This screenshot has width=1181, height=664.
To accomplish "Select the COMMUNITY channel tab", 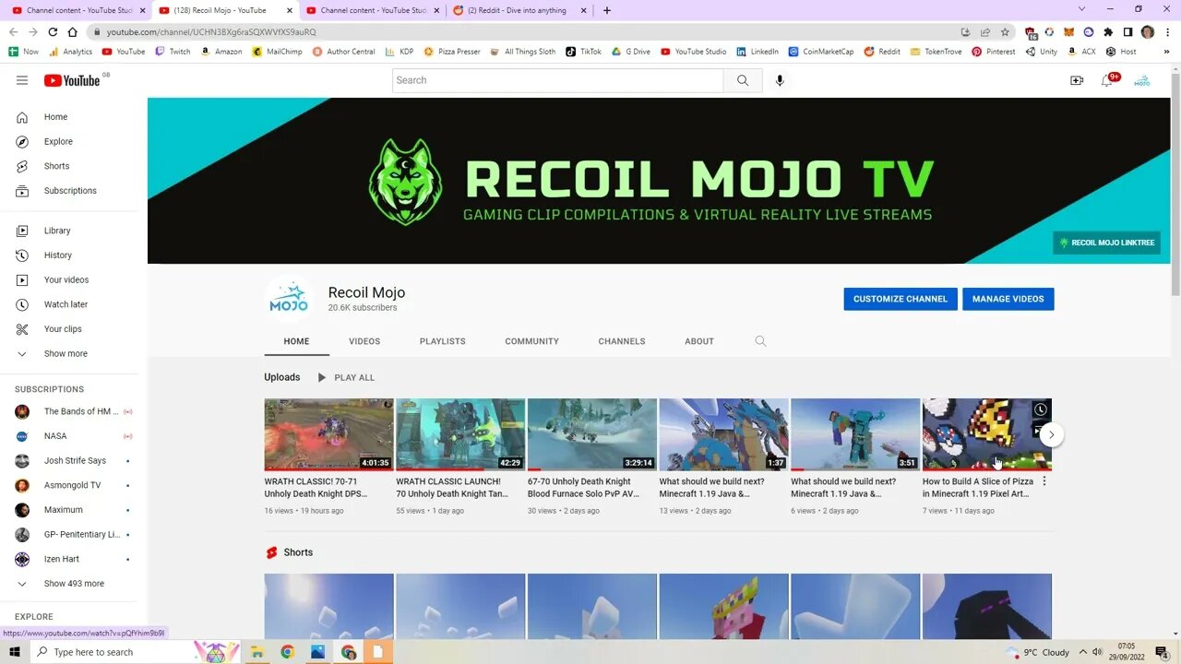I will click(531, 341).
